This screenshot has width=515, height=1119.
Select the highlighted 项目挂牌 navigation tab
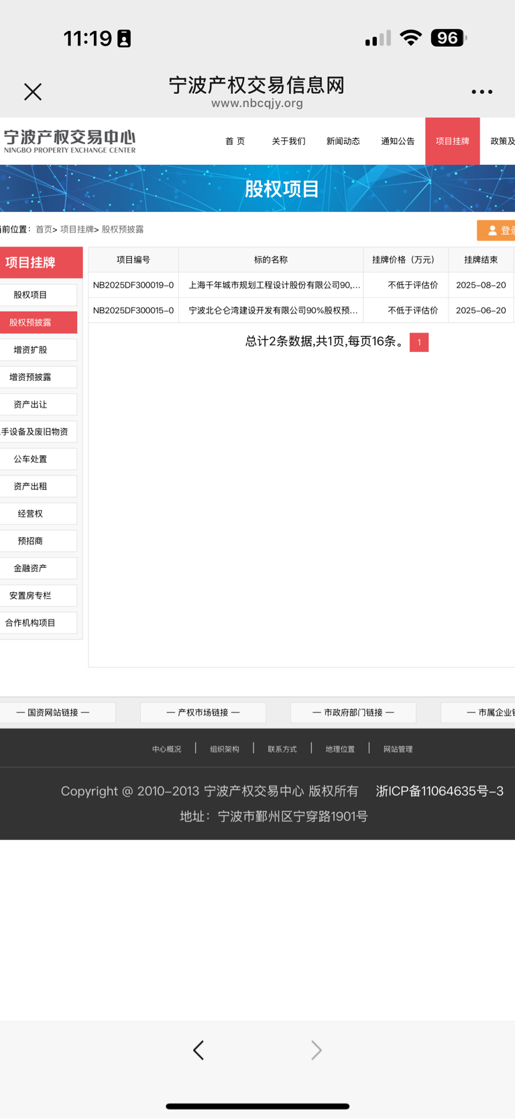coord(453,141)
